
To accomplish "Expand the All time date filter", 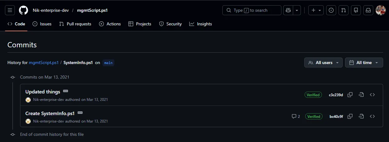I will click(x=364, y=62).
